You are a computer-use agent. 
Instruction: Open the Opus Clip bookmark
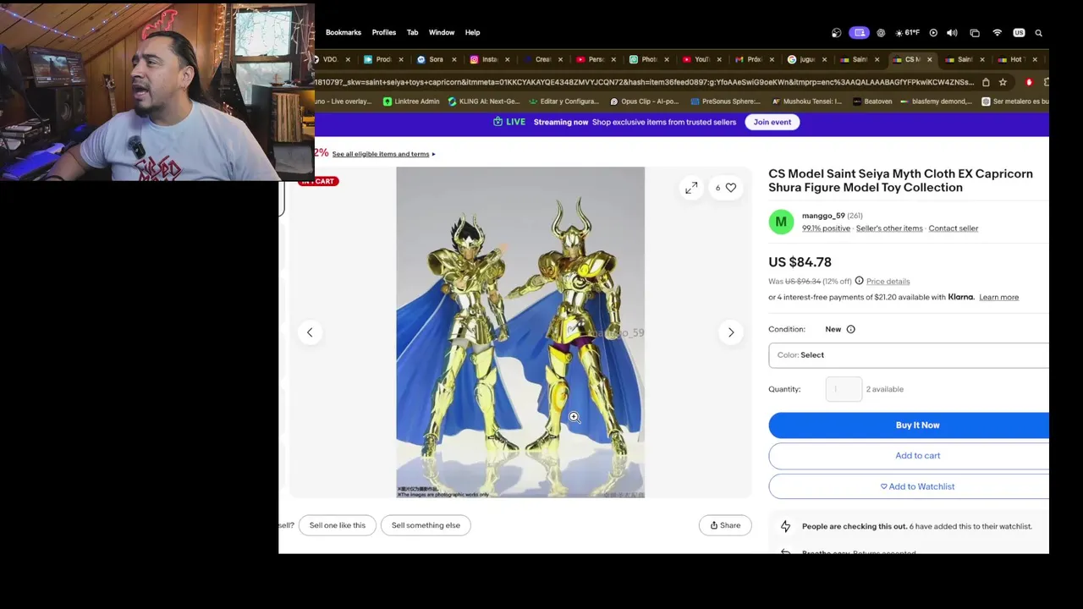pyautogui.click(x=644, y=101)
